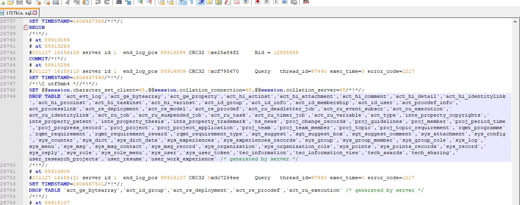
Task: Click the `act_evt_log` table name
Action: (x=84, y=96)
